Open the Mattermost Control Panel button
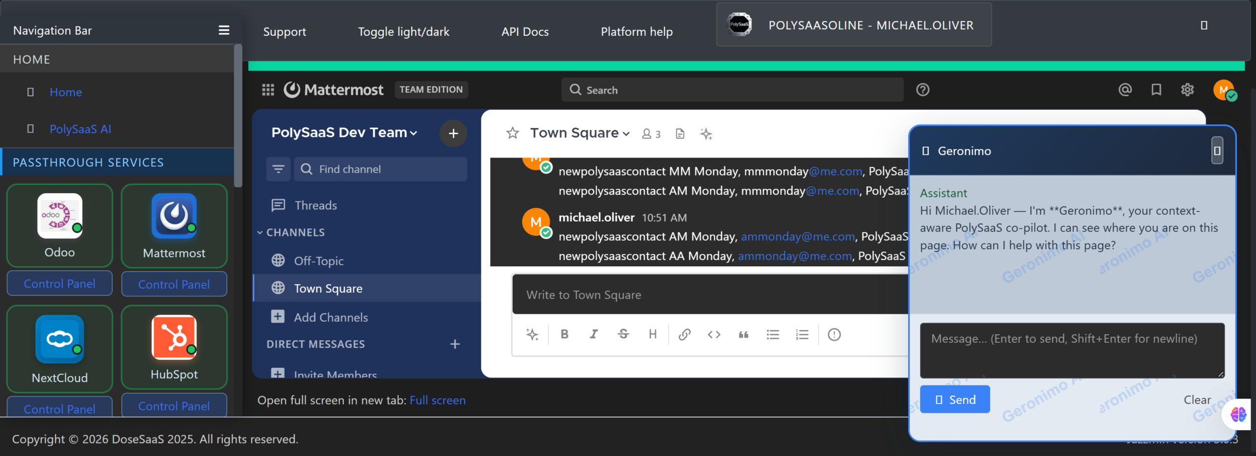The width and height of the screenshot is (1256, 456). click(x=174, y=284)
